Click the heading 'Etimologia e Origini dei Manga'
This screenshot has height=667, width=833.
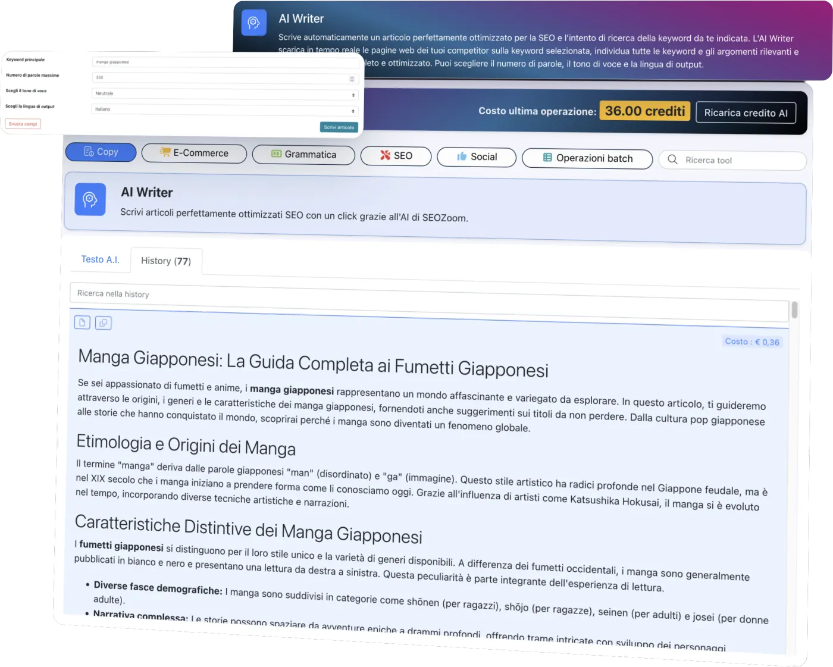pyautogui.click(x=186, y=444)
